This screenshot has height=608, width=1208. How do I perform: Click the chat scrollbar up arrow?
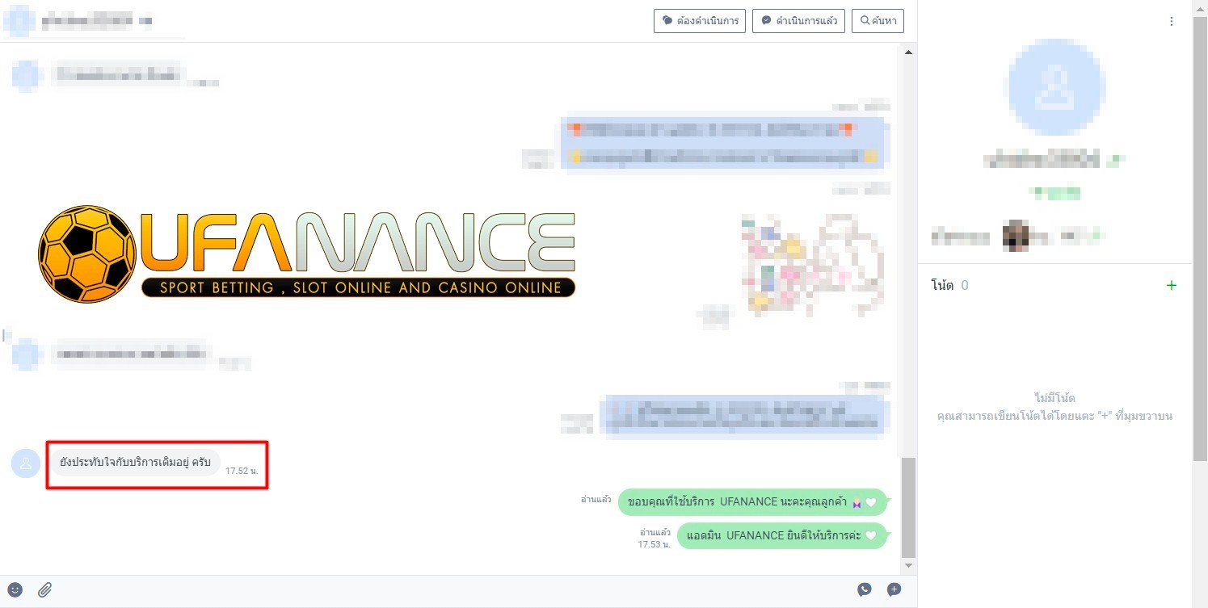coord(908,52)
